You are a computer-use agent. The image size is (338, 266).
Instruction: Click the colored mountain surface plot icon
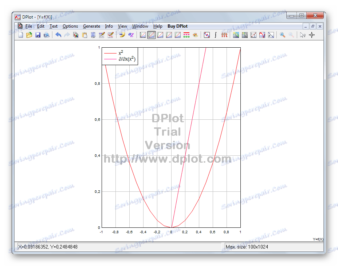[236, 35]
